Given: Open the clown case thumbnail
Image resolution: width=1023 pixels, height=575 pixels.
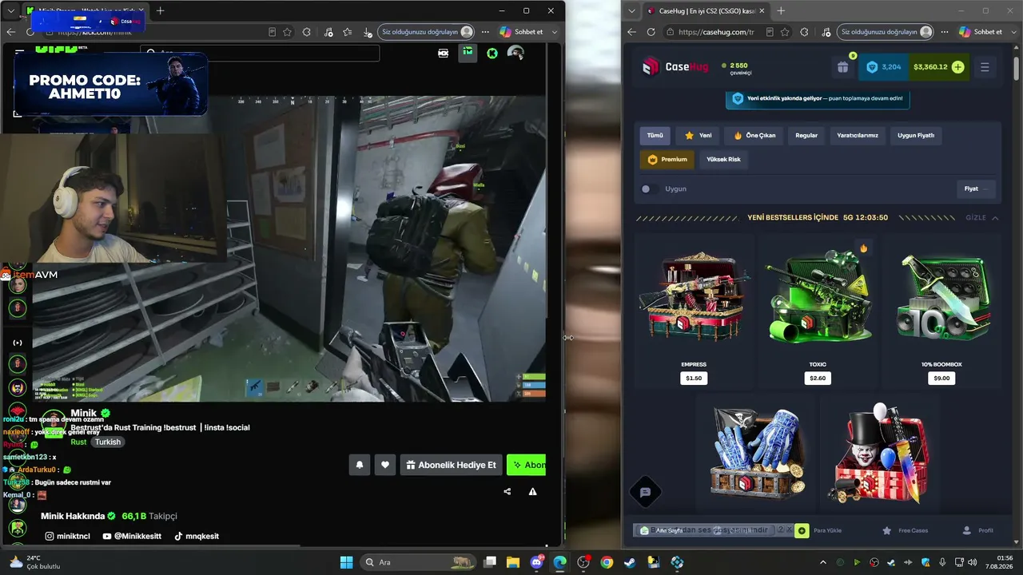Looking at the screenshot, I should 879,454.
